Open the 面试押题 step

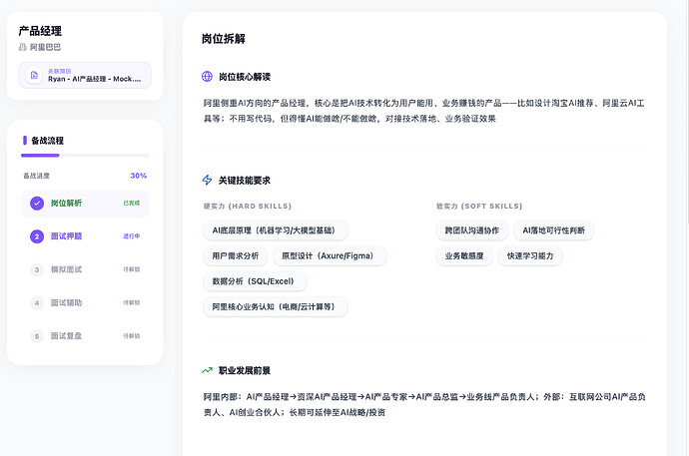click(85, 236)
